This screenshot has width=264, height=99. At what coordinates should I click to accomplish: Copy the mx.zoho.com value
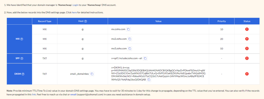128,29
